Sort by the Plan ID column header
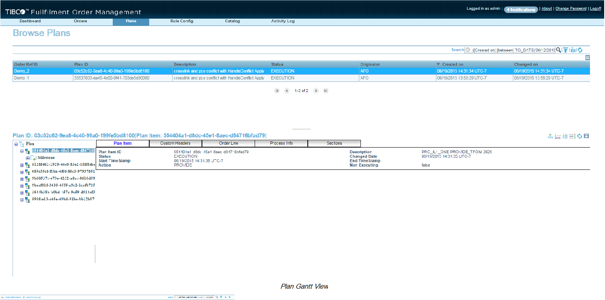This screenshot has height=300, width=605. [x=123, y=64]
